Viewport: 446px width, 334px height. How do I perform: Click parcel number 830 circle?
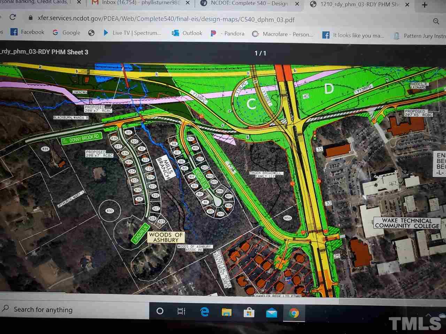click(110, 211)
